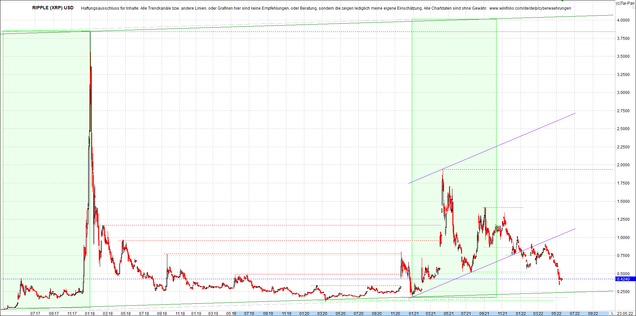Viewport: 636px width, 316px height.
Task: Click the 1.0000 price axis label
Action: point(623,238)
